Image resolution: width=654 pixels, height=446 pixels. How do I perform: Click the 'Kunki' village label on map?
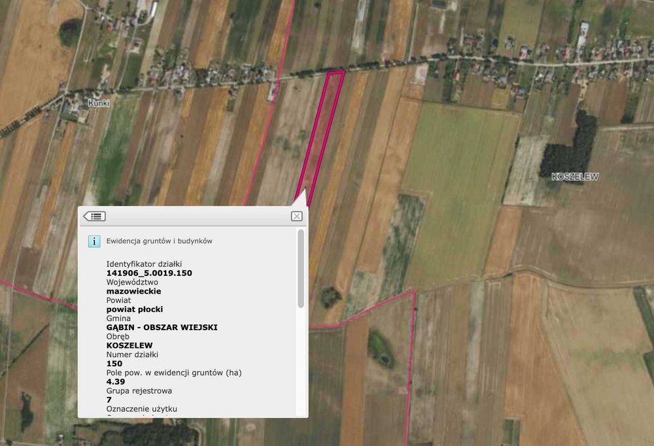(x=99, y=103)
